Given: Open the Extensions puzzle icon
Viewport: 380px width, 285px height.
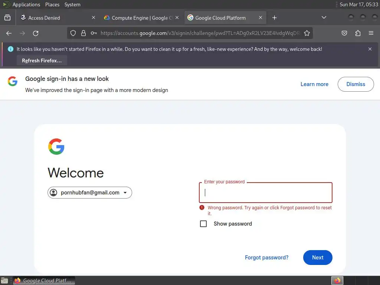Looking at the screenshot, I should click(x=358, y=33).
